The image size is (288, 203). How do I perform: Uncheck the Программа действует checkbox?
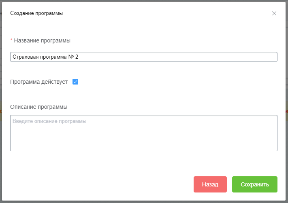click(x=75, y=82)
